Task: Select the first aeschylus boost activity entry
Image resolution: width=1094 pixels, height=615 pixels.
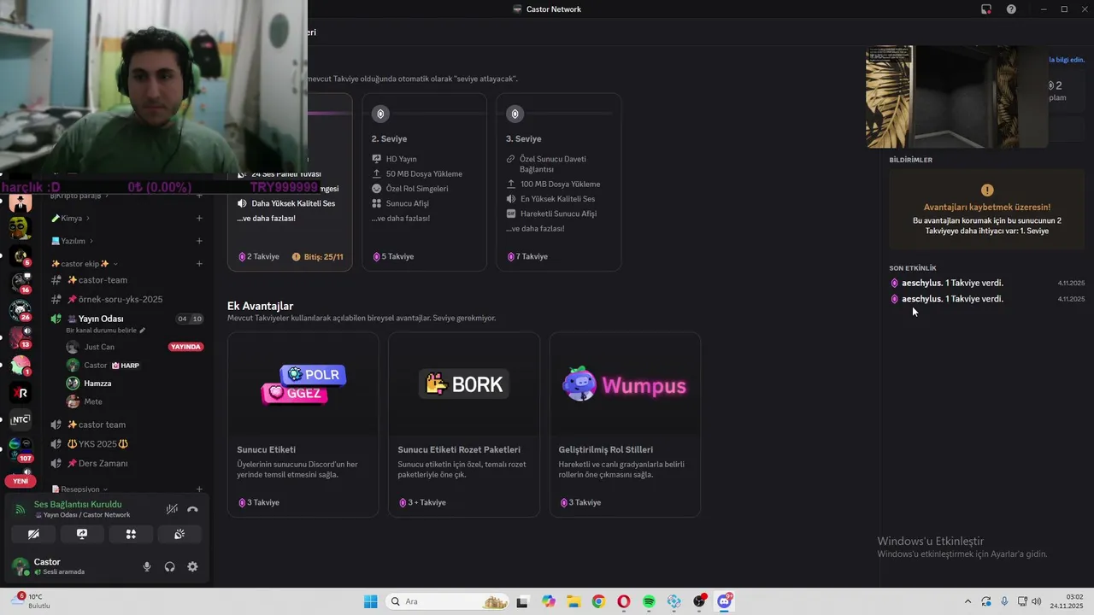Action: (x=986, y=283)
